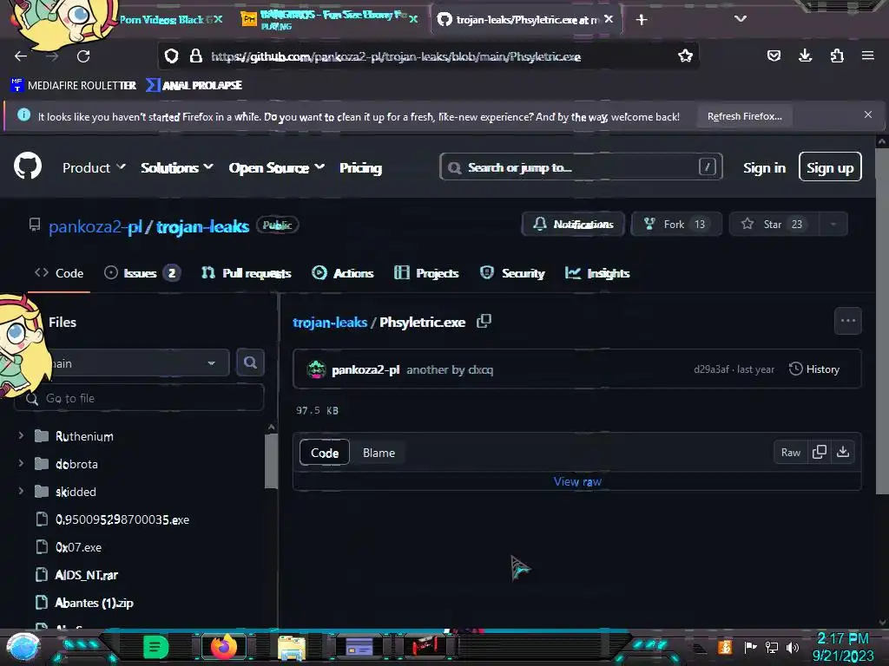Open the trojan-leaks breadcrumb link
Viewport: 889px width, 666px height.
pos(330,322)
